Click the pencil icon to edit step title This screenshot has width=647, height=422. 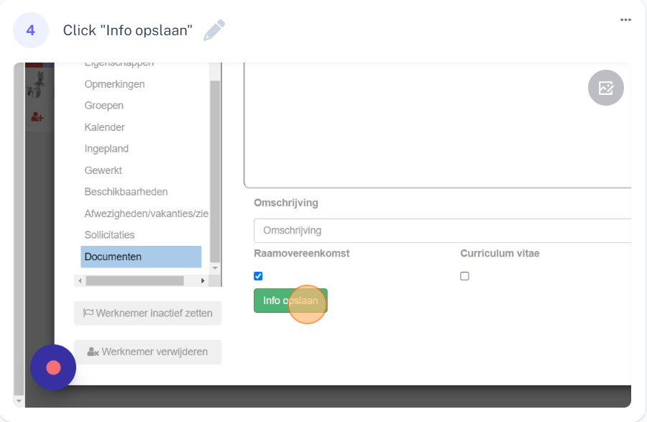coord(214,30)
